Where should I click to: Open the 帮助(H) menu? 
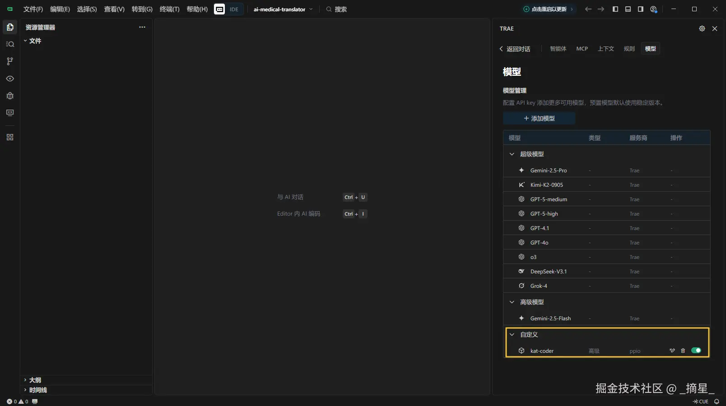pos(197,9)
